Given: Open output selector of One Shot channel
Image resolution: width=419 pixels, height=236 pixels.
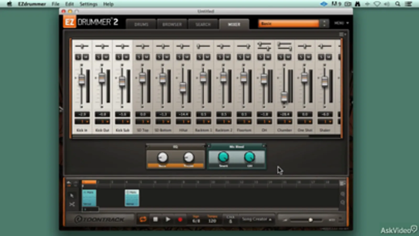Looking at the screenshot, I should 304,122.
